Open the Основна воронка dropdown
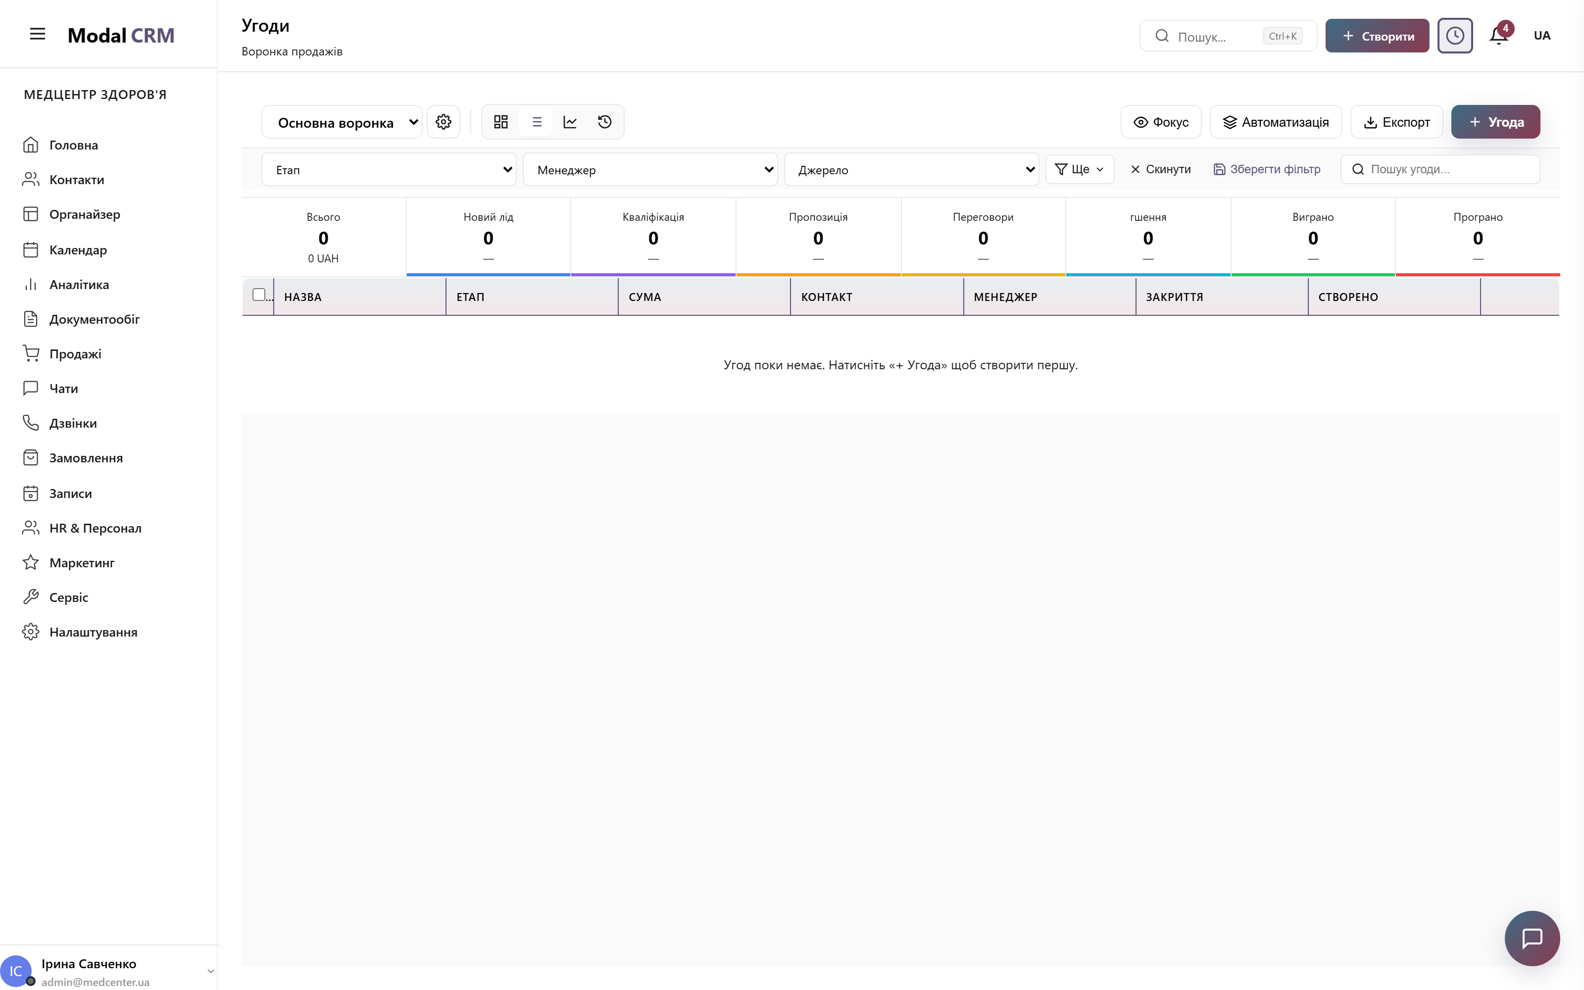Screen dimensions: 1584x990 (342, 122)
